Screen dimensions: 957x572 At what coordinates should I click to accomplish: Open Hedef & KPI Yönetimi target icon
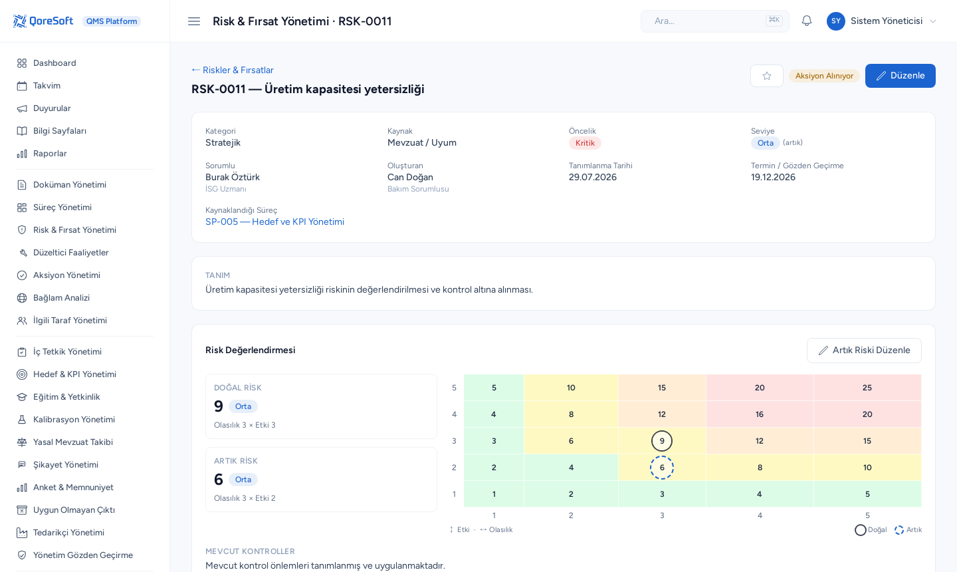pos(22,374)
